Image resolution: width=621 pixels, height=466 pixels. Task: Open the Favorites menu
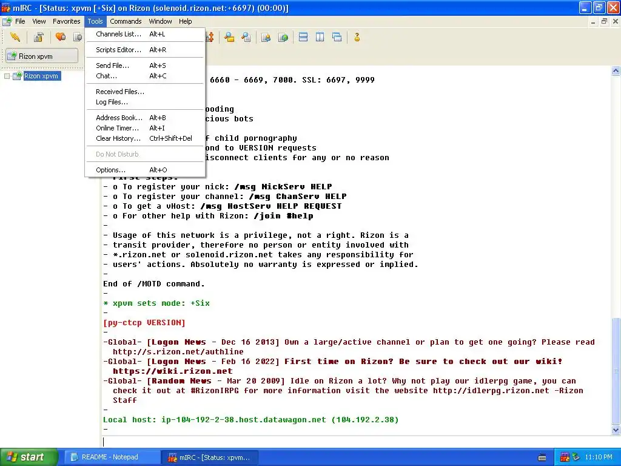pos(67,21)
